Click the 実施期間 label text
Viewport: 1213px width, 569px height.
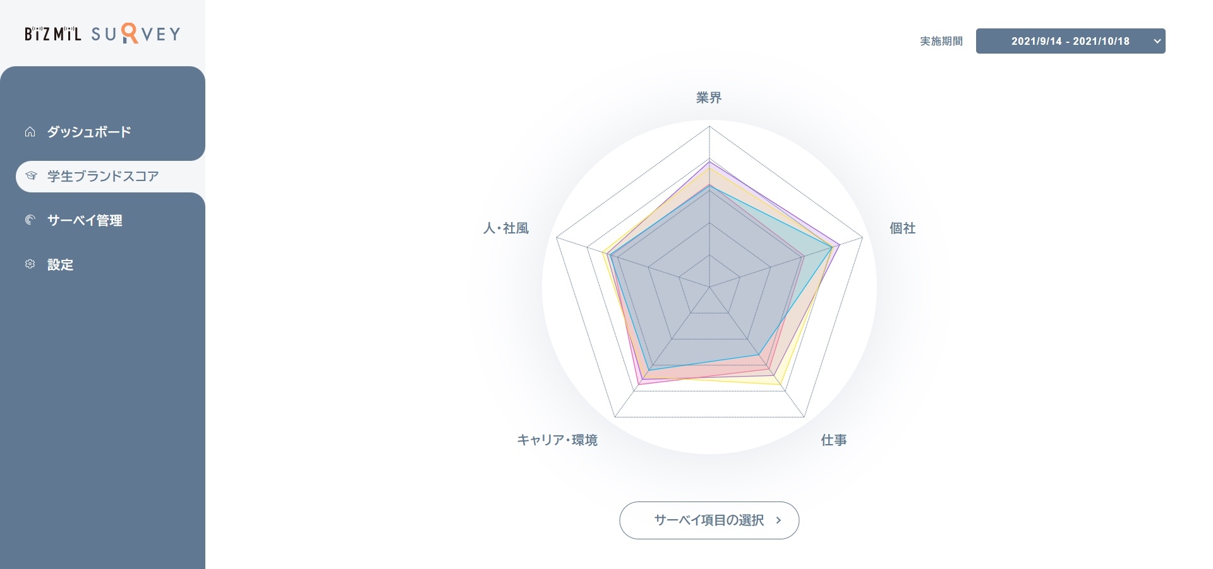(x=941, y=41)
